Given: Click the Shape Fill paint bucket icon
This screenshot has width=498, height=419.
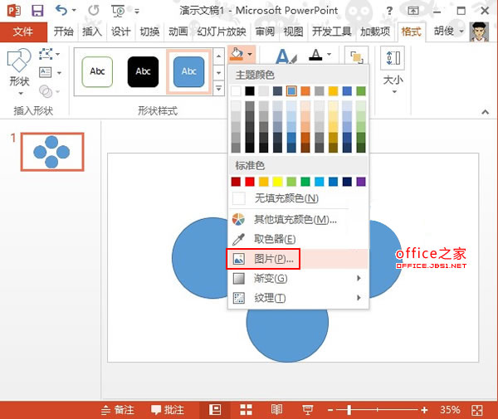Looking at the screenshot, I should [x=237, y=54].
